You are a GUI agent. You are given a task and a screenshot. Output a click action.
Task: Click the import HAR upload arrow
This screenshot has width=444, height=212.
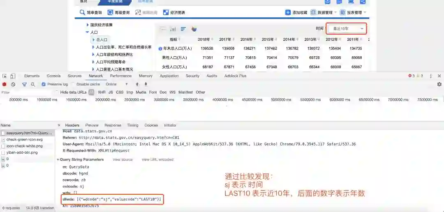point(137,84)
